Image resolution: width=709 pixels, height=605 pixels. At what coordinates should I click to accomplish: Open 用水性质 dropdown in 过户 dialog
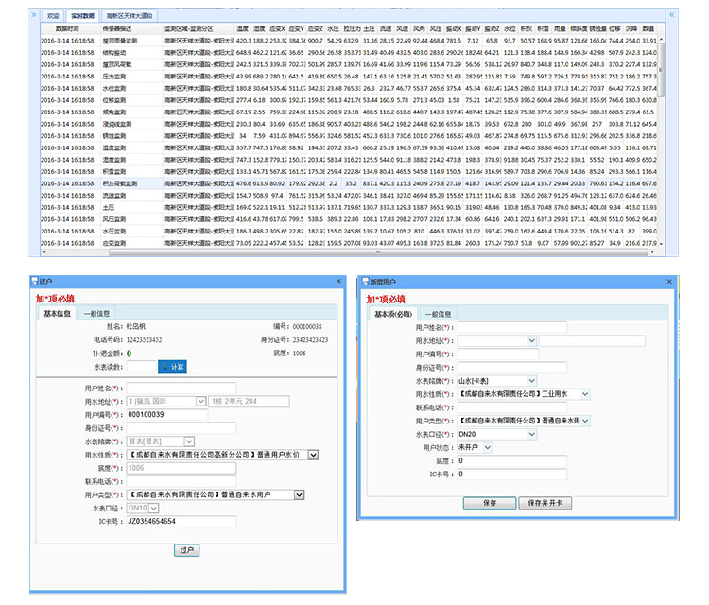(x=313, y=455)
